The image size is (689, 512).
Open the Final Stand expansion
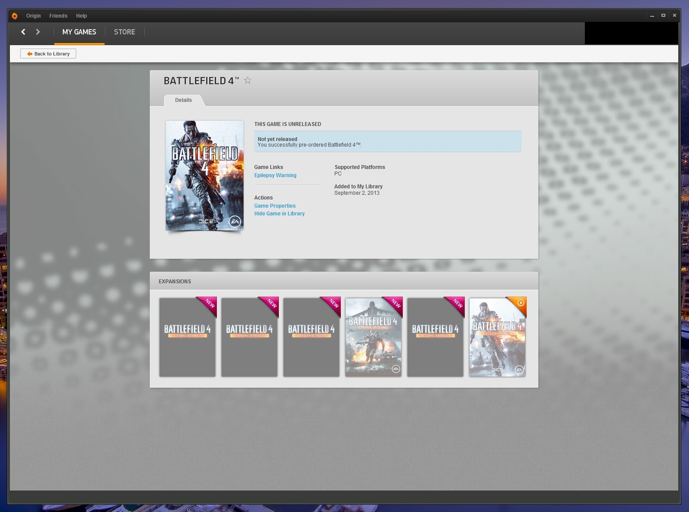pos(187,337)
